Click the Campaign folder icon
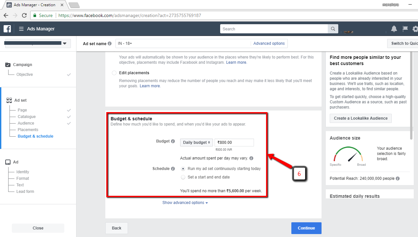The width and height of the screenshot is (418, 237). pos(8,65)
